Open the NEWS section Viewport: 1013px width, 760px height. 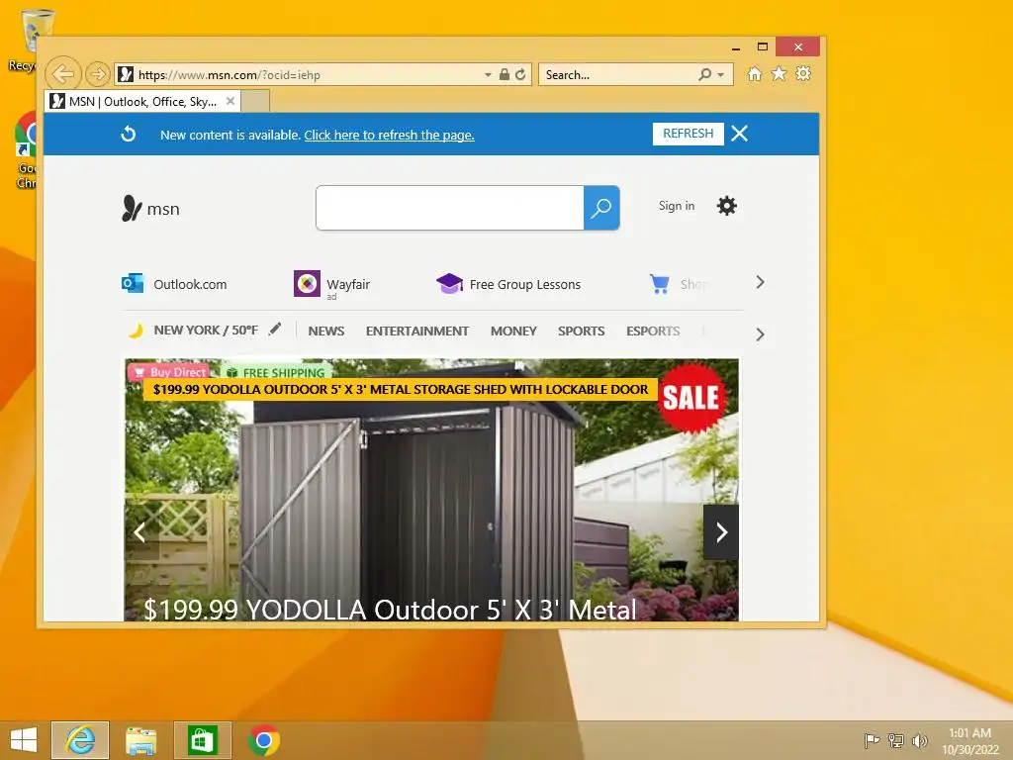[326, 331]
